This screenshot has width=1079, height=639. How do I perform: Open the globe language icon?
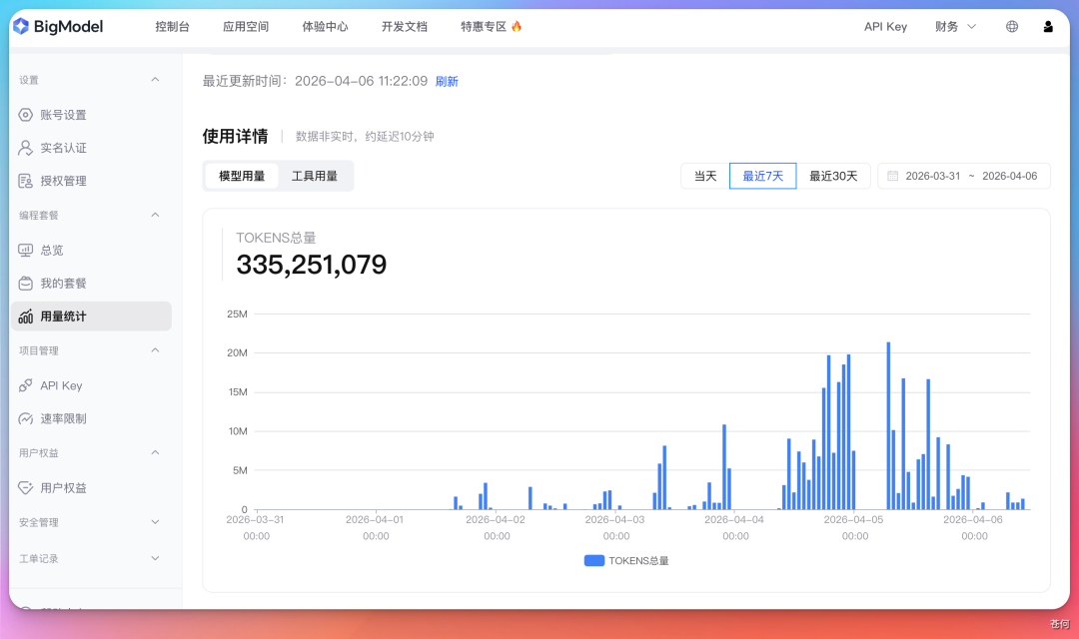(x=1011, y=27)
